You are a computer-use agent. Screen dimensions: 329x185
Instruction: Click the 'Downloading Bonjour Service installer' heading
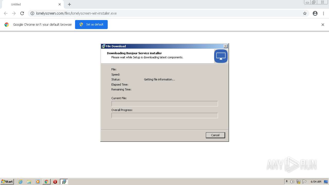pos(134,53)
